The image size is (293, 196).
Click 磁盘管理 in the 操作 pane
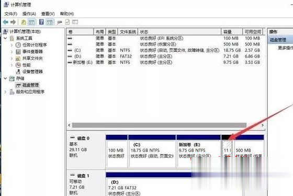[278, 40]
